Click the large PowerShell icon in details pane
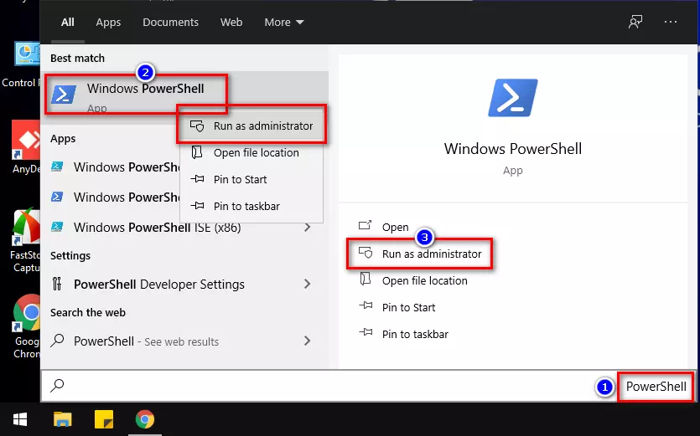This screenshot has height=436, width=700. 513,98
